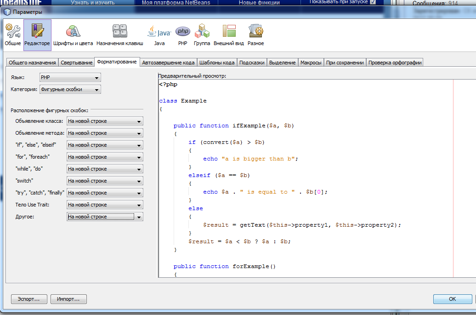
Task: Open Шрифты и цвета options category
Action: (73, 34)
